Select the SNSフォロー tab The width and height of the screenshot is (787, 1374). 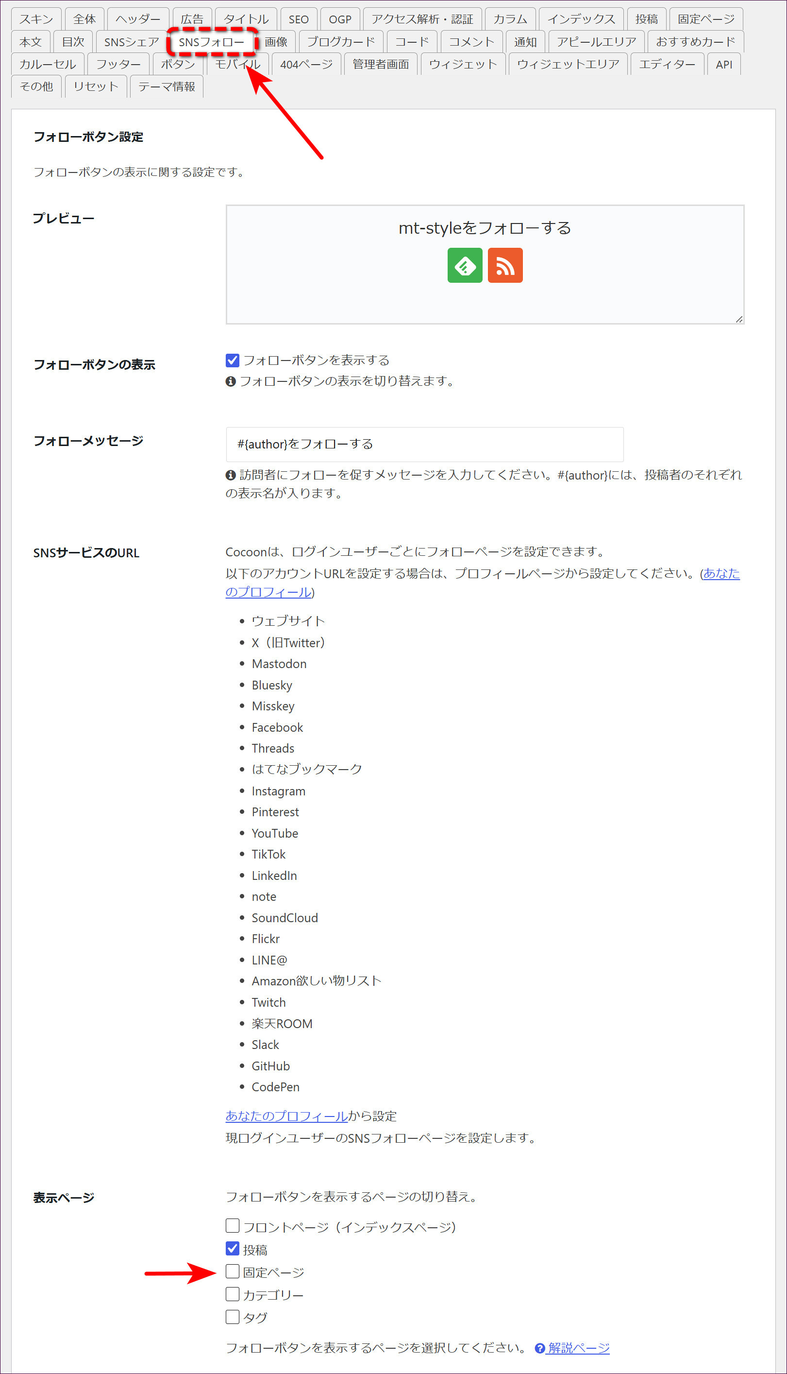pyautogui.click(x=211, y=42)
